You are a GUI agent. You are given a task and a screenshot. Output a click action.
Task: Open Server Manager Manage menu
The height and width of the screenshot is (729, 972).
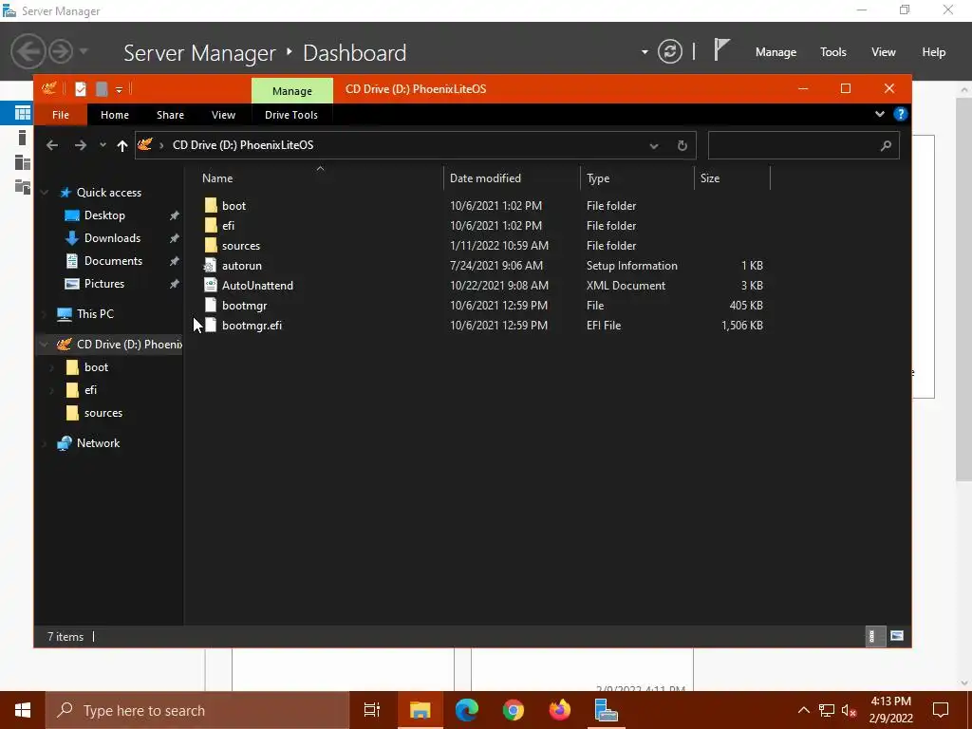(776, 52)
